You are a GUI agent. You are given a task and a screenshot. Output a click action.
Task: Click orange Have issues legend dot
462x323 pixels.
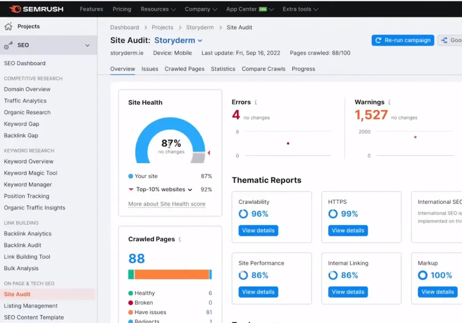point(130,312)
